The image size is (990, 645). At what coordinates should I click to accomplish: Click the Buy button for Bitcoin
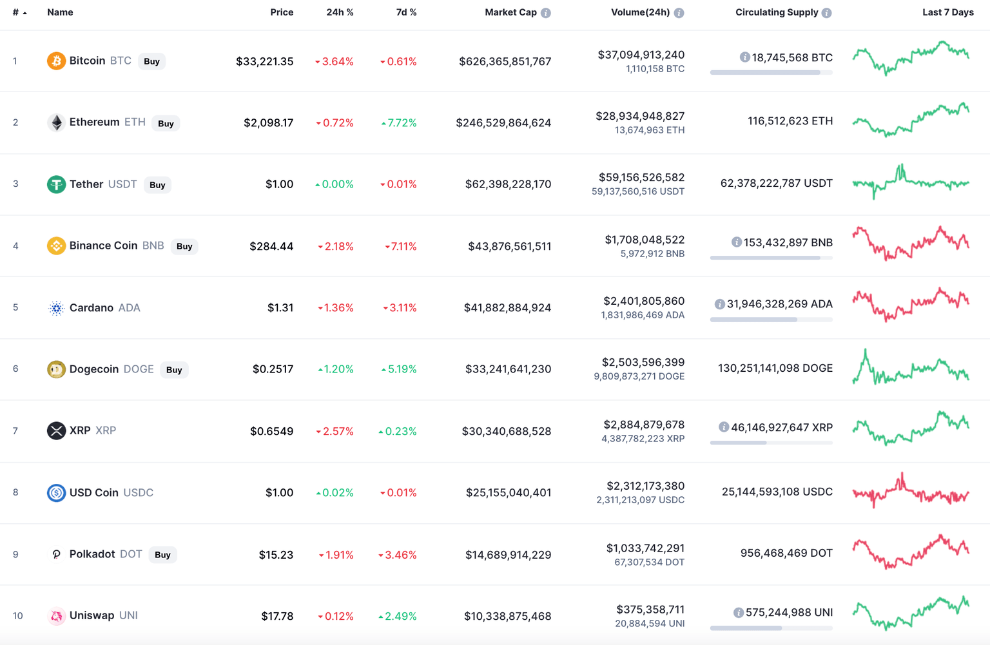(x=151, y=61)
